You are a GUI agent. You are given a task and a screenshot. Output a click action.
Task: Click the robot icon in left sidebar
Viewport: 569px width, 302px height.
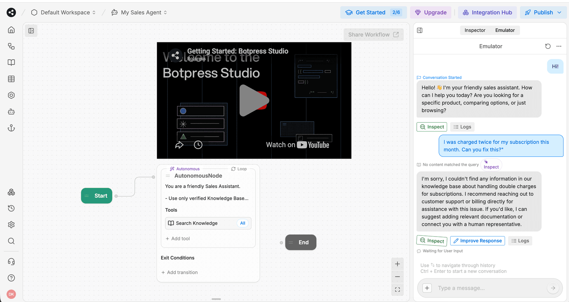[x=11, y=112]
